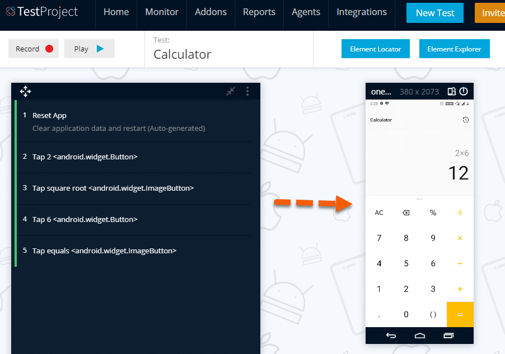Select step 3 Tap square root
The width and height of the screenshot is (505, 354).
[134, 188]
